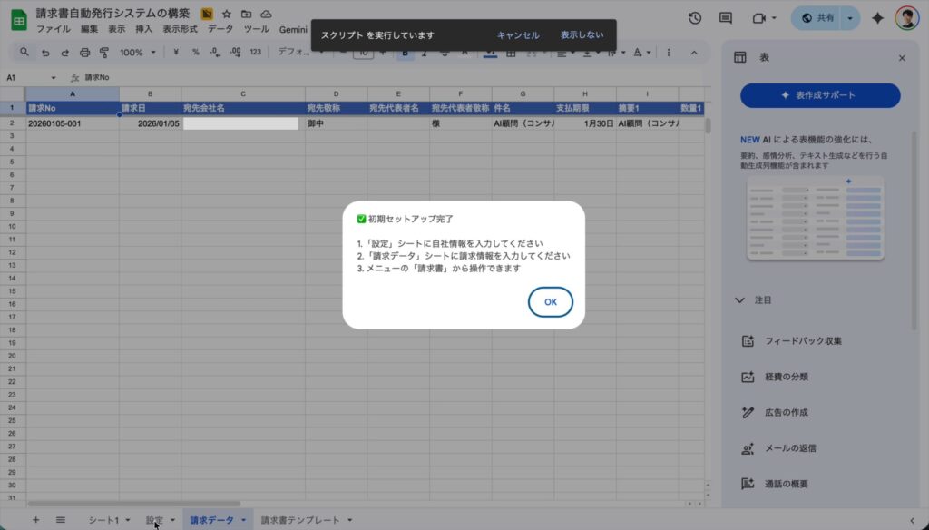Cancel the running script via キャンセル
The image size is (929, 530).
coord(518,35)
